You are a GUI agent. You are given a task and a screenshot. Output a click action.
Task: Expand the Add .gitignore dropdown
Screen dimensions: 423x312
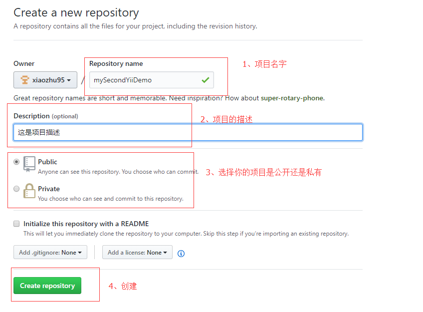coord(50,253)
